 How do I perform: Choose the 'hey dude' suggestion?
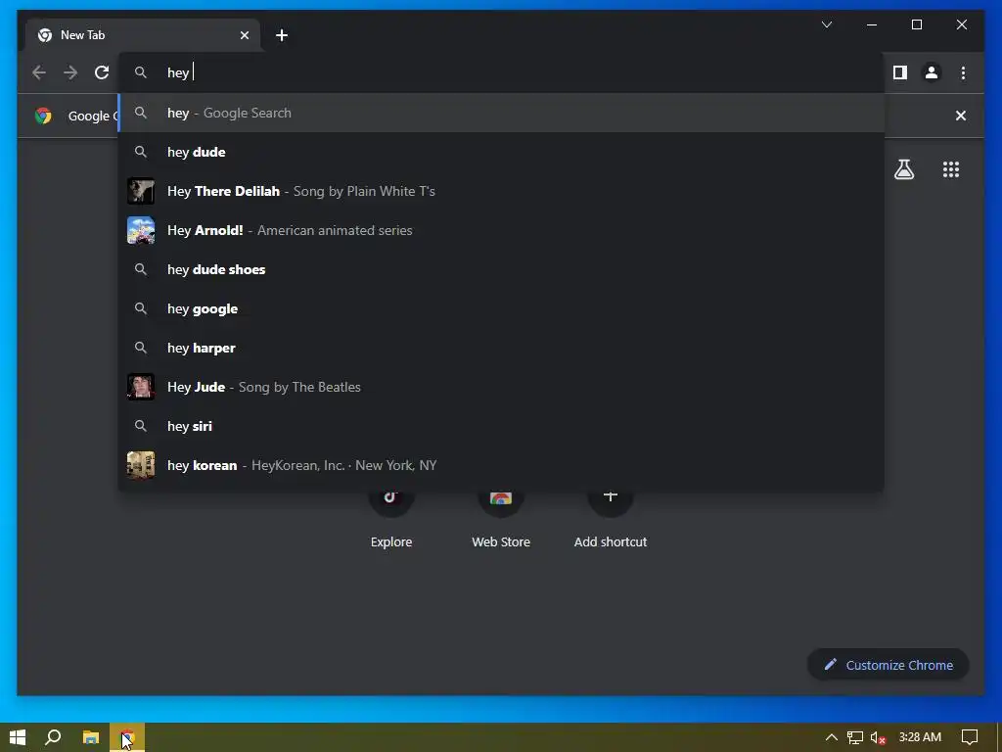point(502,152)
